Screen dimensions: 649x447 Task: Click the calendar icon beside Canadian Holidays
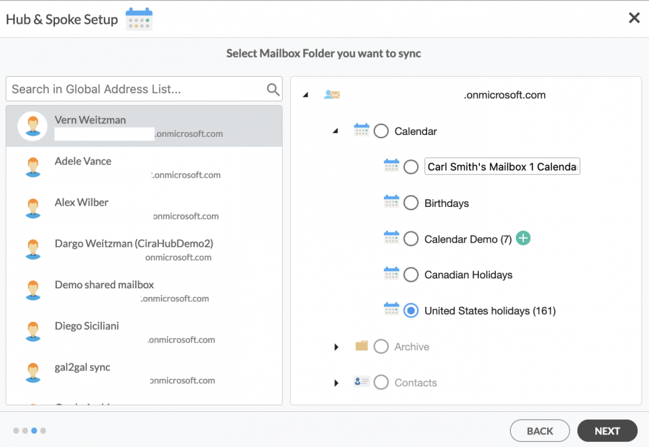[393, 274]
